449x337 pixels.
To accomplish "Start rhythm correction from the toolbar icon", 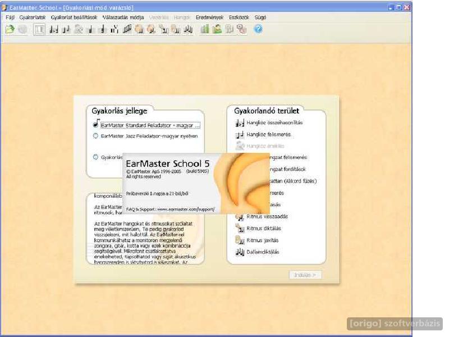I will [176, 29].
